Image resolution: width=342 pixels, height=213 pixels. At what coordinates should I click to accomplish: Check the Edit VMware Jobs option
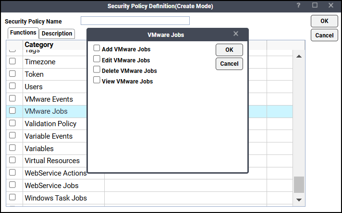[x=97, y=59]
